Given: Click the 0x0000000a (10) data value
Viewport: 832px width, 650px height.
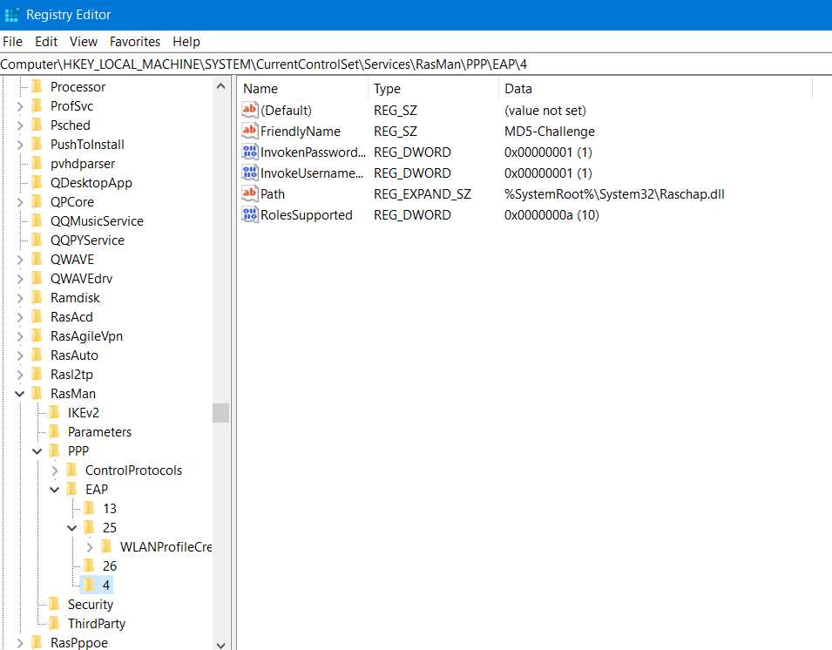Looking at the screenshot, I should (551, 215).
